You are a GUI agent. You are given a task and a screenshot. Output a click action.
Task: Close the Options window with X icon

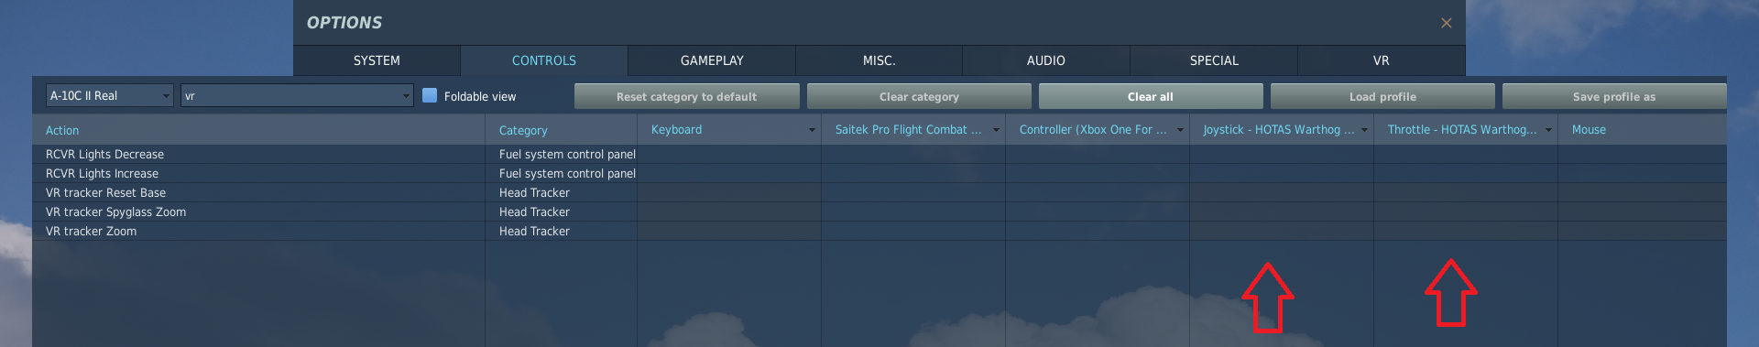[x=1446, y=23]
